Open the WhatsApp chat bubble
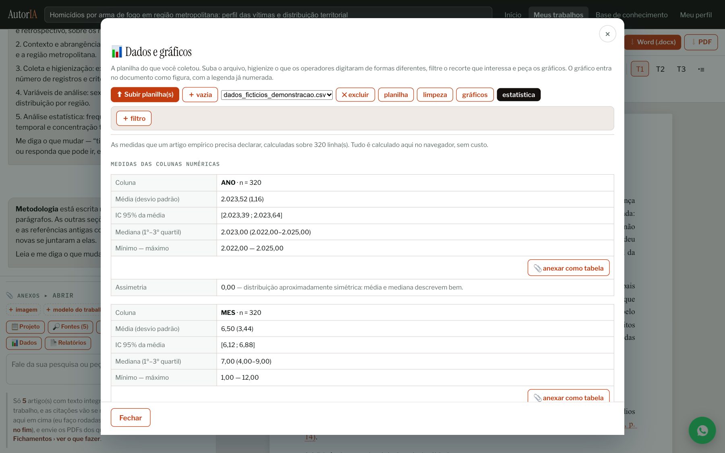 coord(702,430)
